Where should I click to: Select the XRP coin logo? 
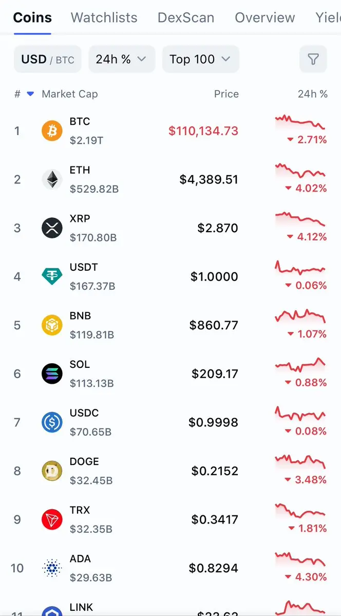[x=52, y=228]
